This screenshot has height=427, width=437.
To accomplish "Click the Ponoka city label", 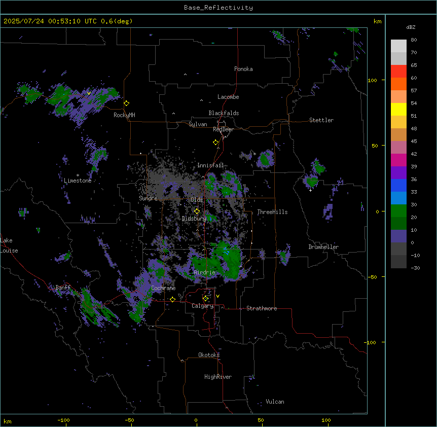I will 243,69.
